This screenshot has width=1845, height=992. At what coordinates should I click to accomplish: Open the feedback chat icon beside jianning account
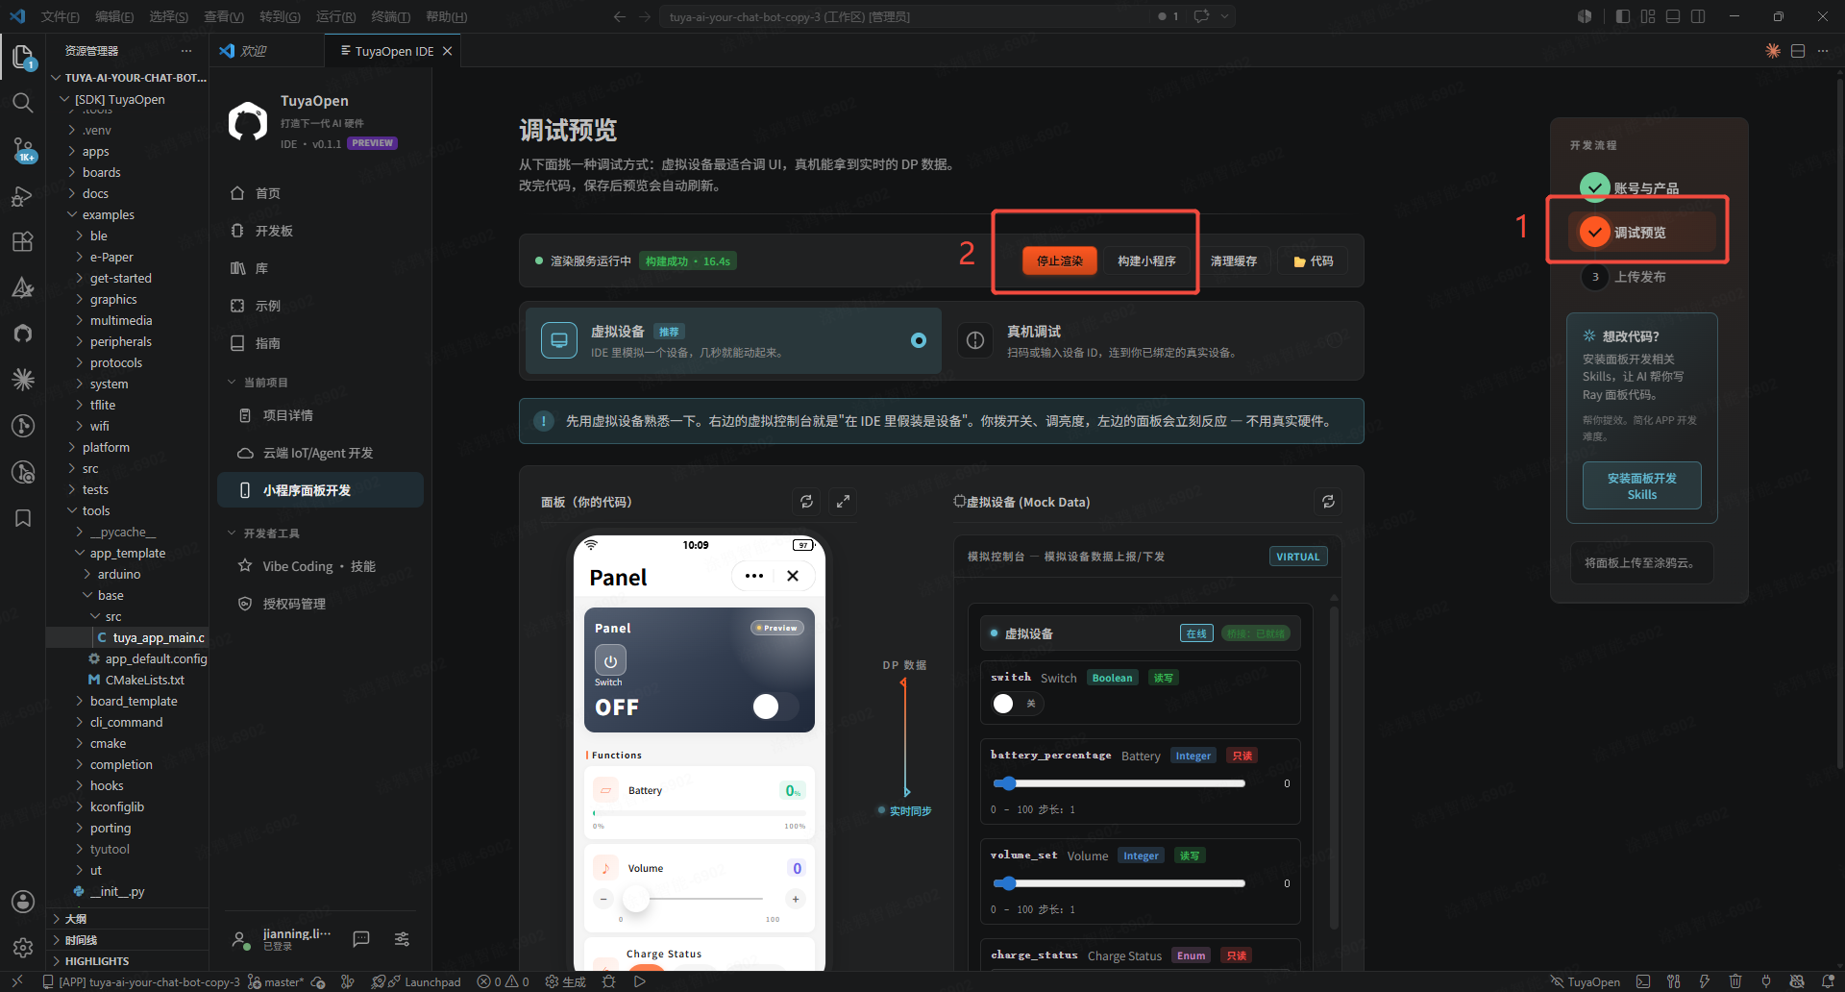(361, 939)
